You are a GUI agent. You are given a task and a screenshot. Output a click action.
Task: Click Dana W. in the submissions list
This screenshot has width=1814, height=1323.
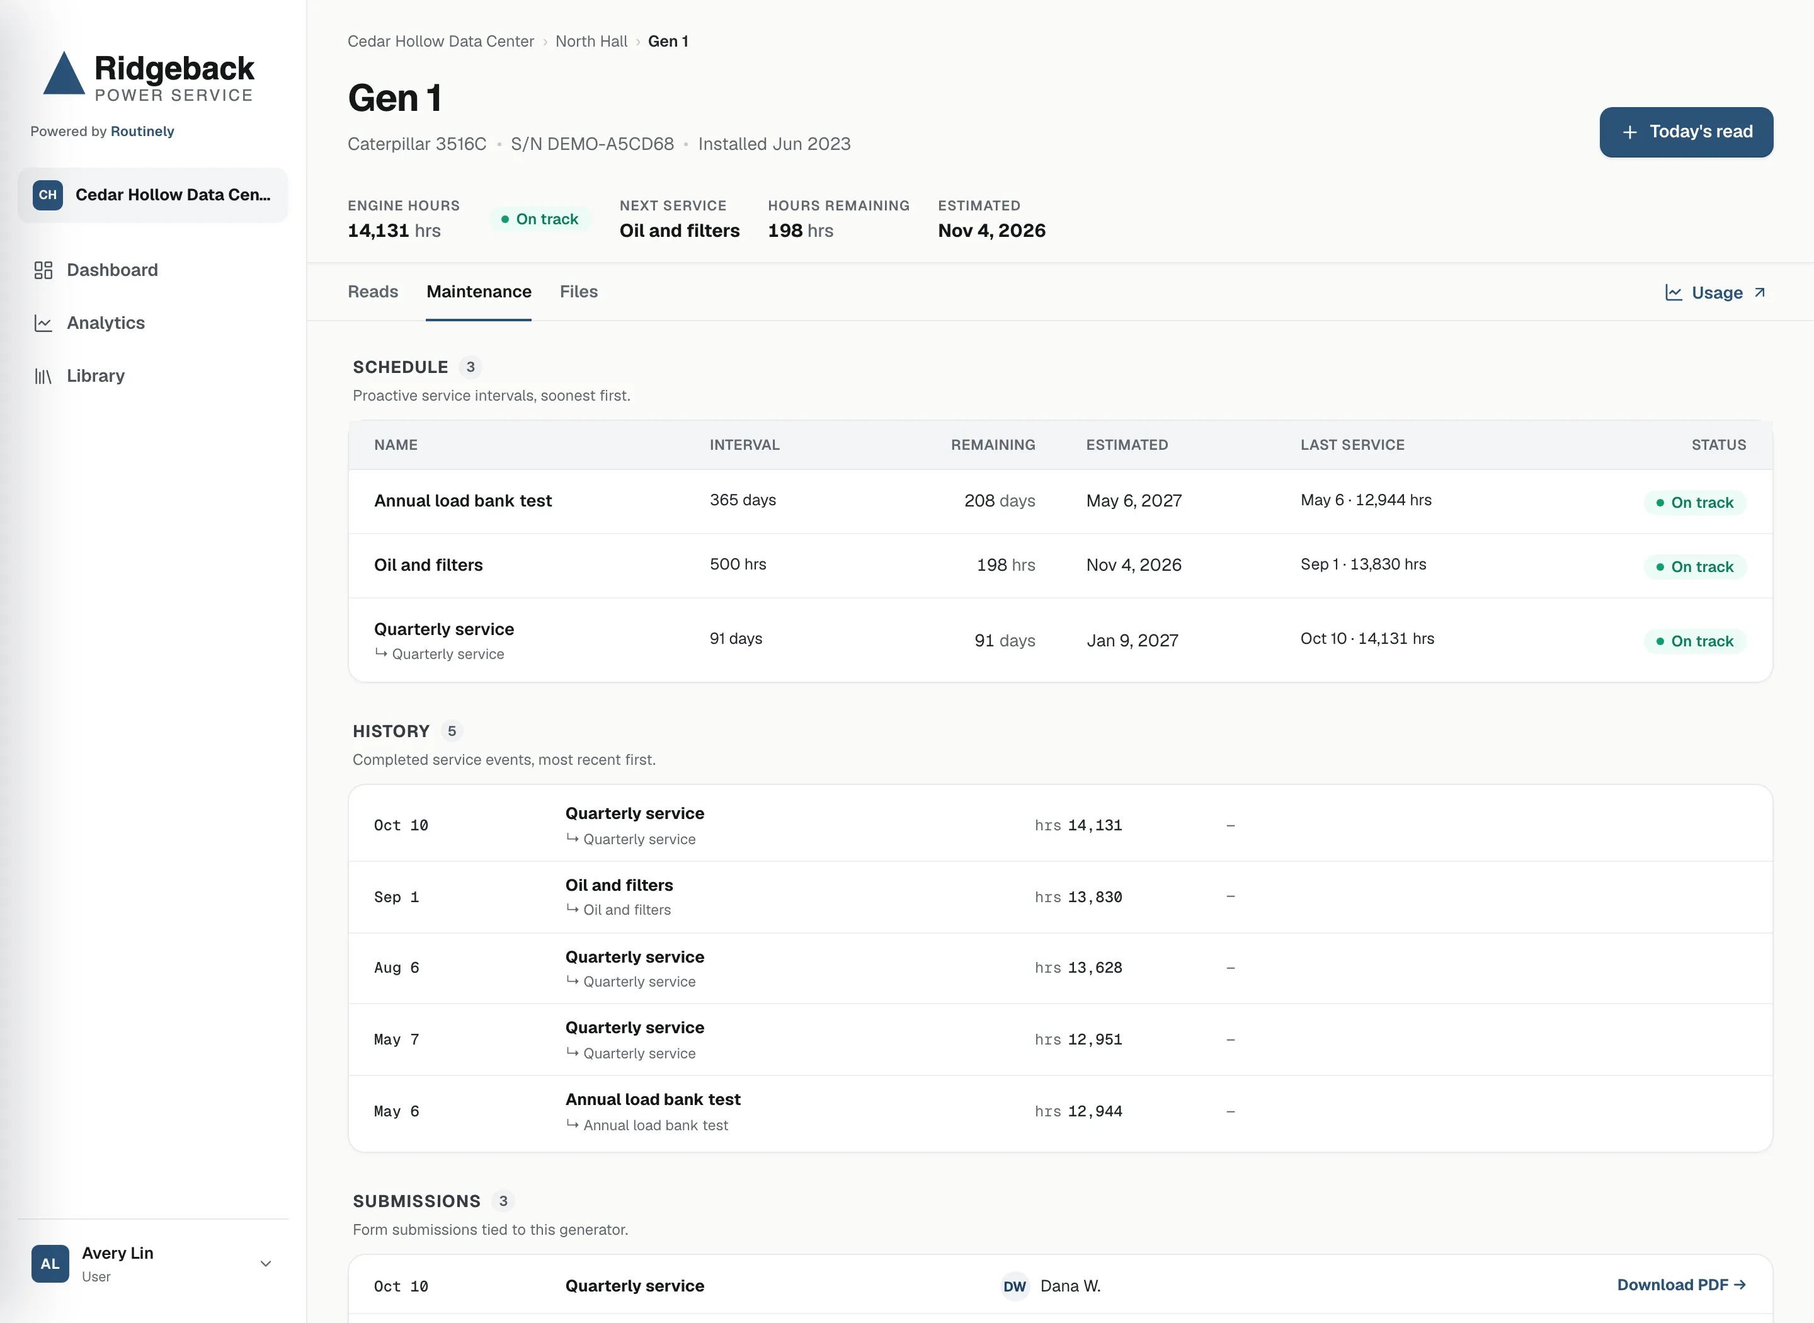[1070, 1286]
